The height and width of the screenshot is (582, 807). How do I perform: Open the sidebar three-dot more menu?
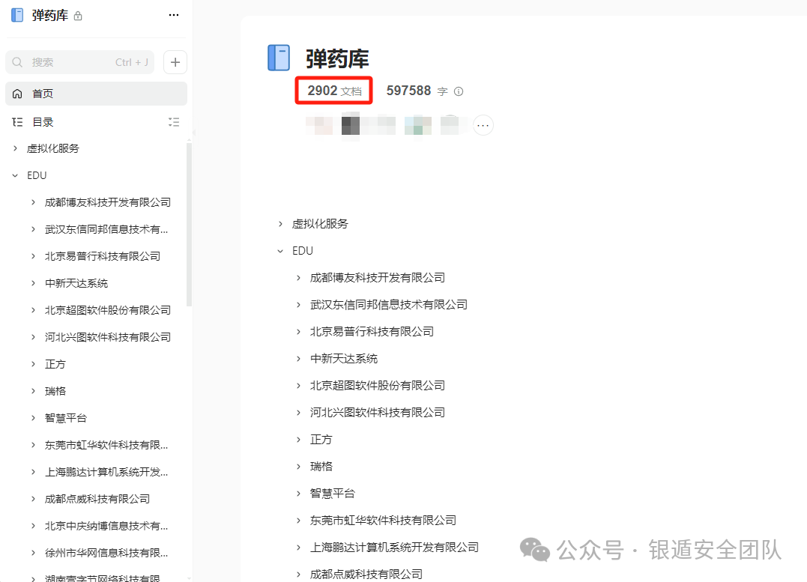coord(173,16)
